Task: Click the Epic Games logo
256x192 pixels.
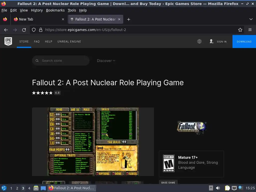Action: click(x=8, y=41)
